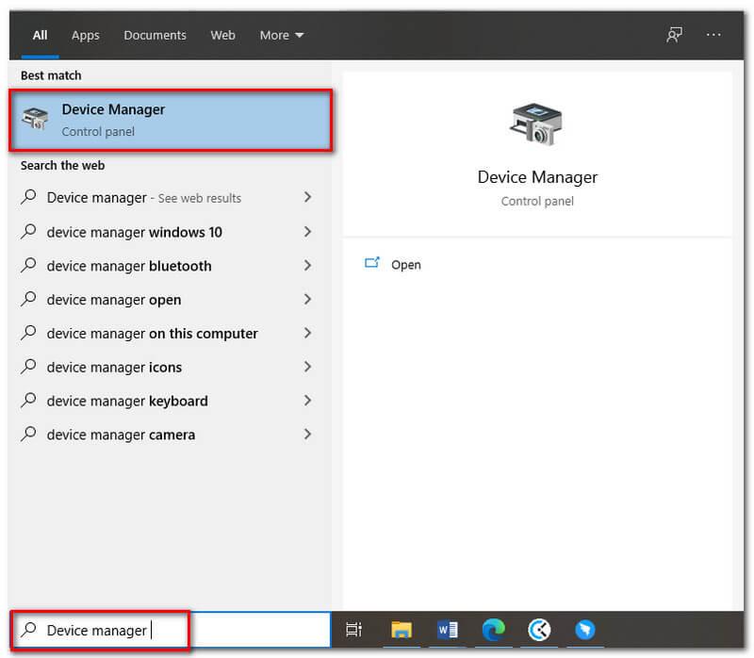Open the three-dots options menu
This screenshot has height=658, width=754.
pos(713,35)
